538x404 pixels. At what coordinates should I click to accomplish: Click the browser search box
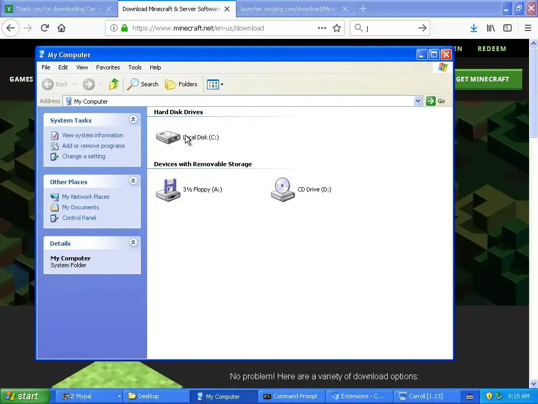coord(390,28)
